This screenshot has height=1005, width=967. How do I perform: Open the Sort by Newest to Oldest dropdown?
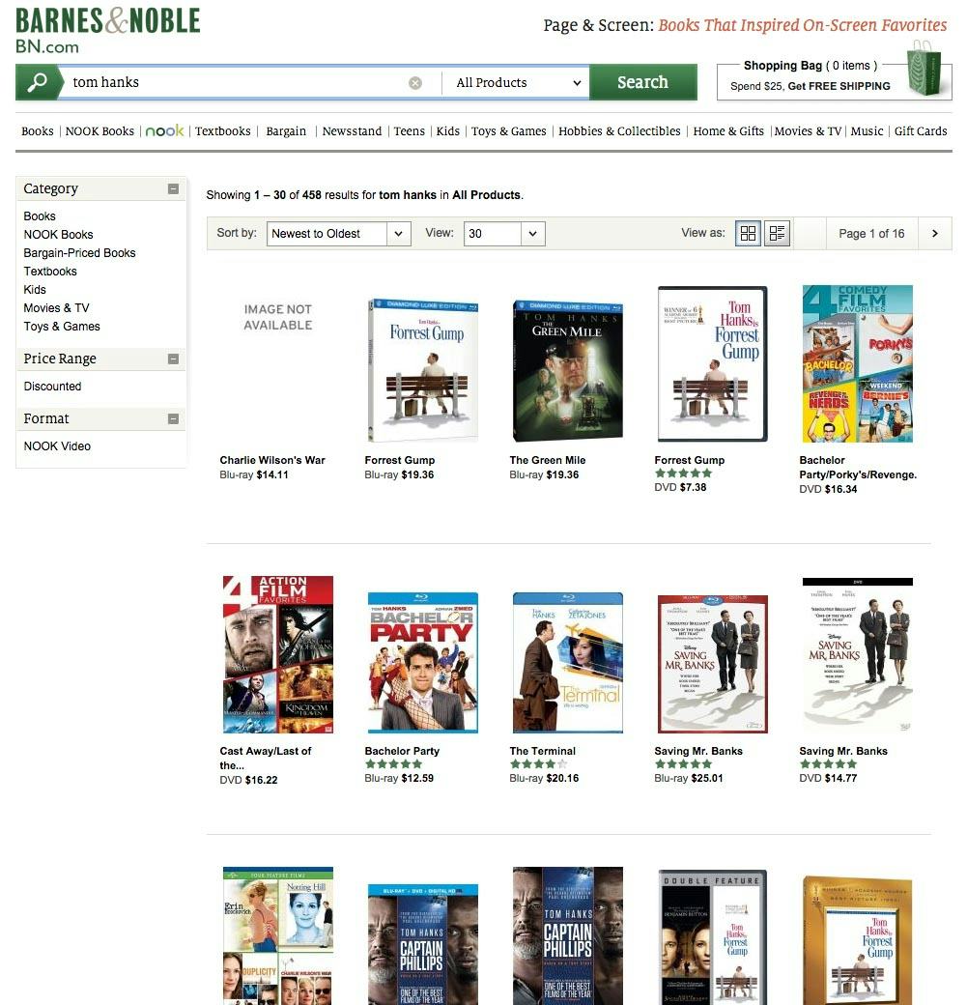click(338, 233)
